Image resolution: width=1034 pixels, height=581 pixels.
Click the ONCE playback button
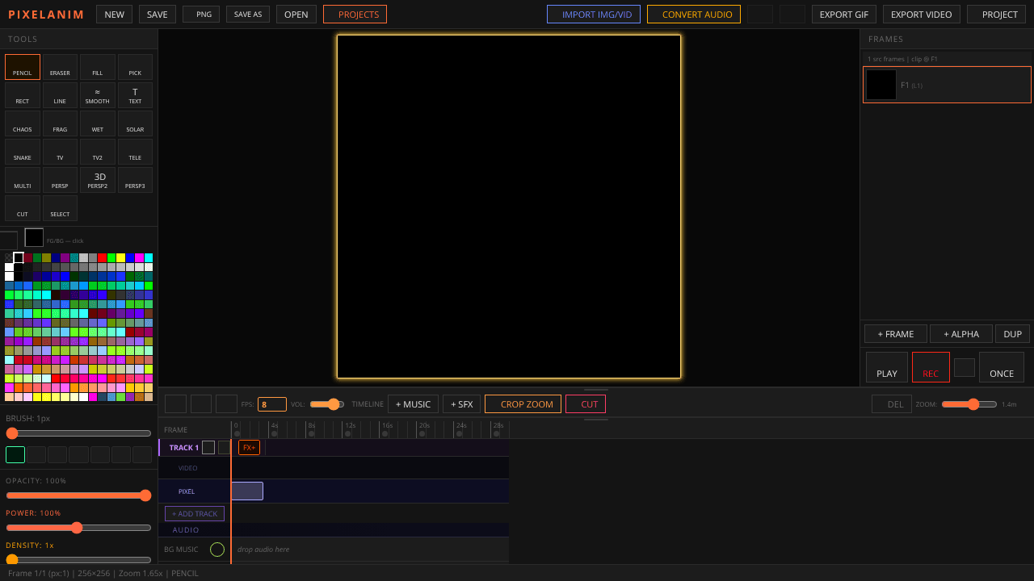pyautogui.click(x=1002, y=367)
